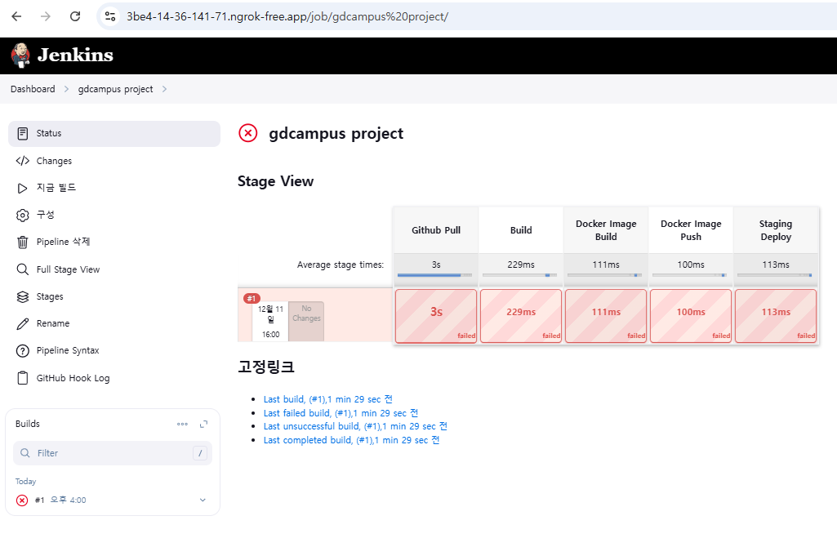
Task: Go to Dashboard breadcrumb link
Action: click(x=33, y=89)
